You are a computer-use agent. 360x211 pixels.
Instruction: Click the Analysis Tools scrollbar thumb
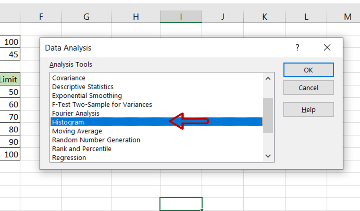pyautogui.click(x=268, y=115)
